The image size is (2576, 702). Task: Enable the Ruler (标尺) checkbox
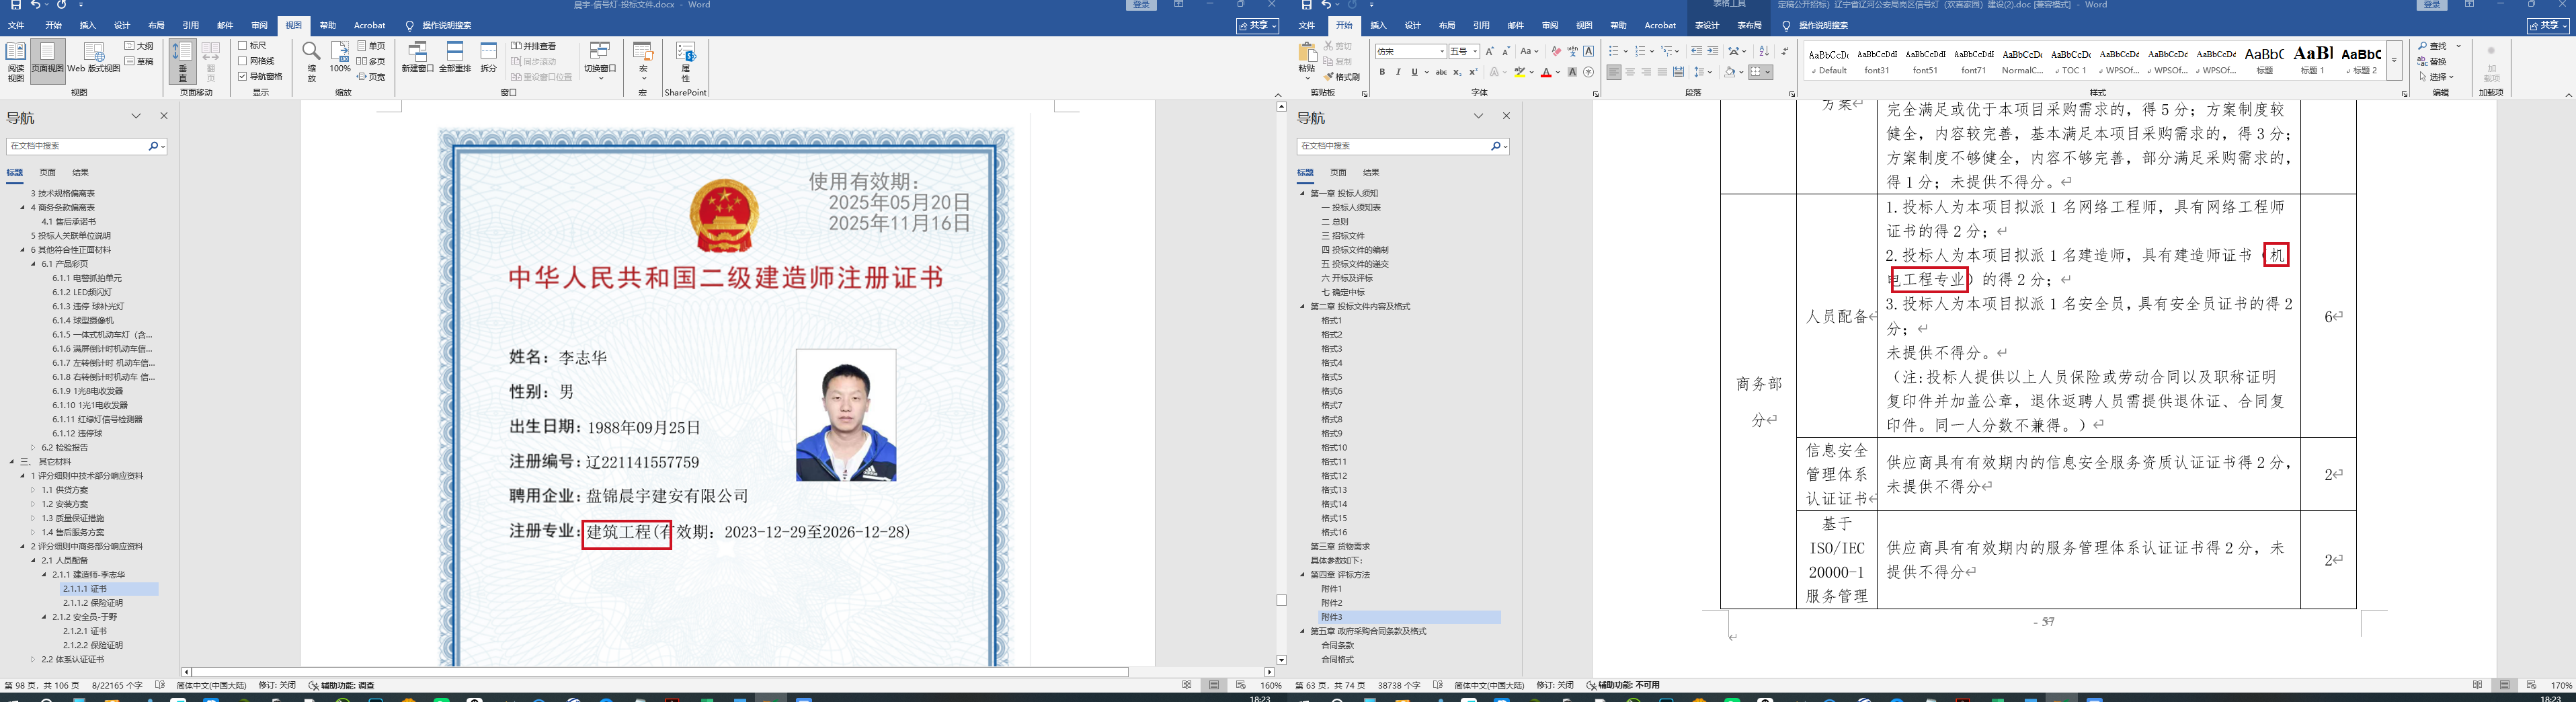pyautogui.click(x=243, y=46)
